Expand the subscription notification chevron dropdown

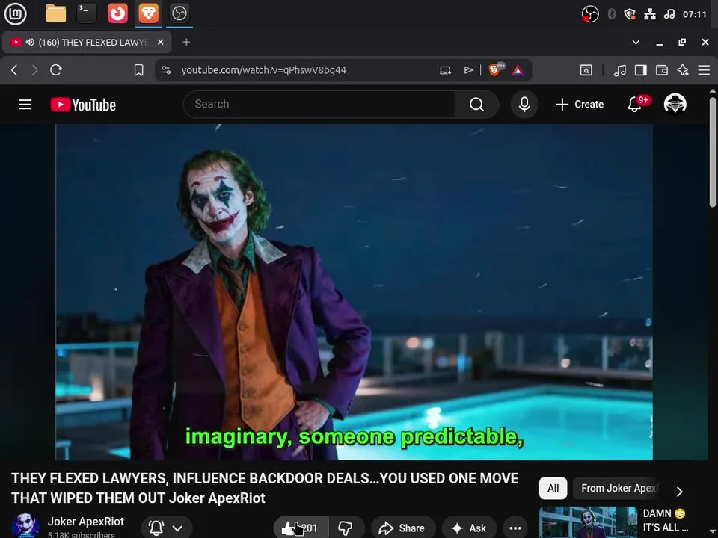tap(178, 528)
